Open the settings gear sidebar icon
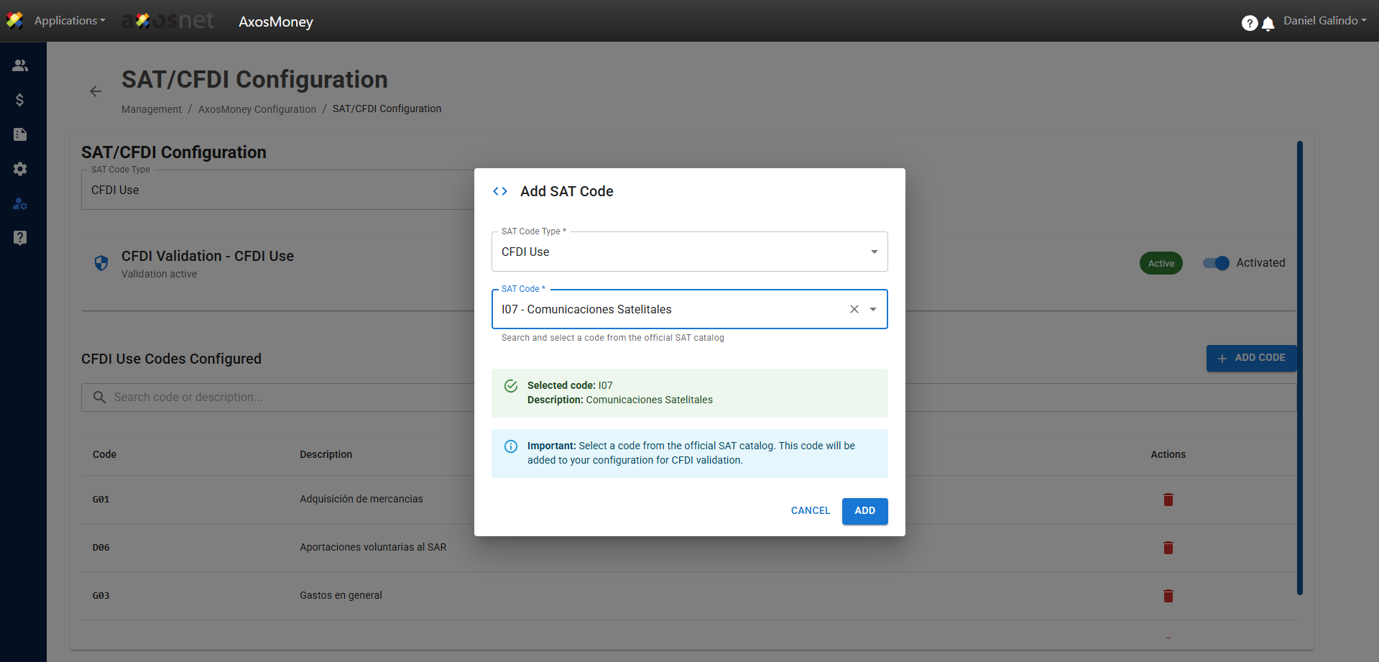Screen dimensions: 1379x662 coord(20,169)
